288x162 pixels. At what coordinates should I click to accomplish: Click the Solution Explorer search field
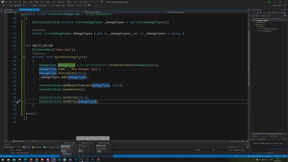point(267,16)
